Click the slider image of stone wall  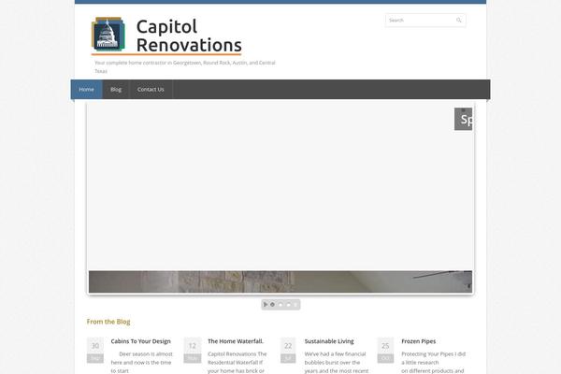point(280,281)
